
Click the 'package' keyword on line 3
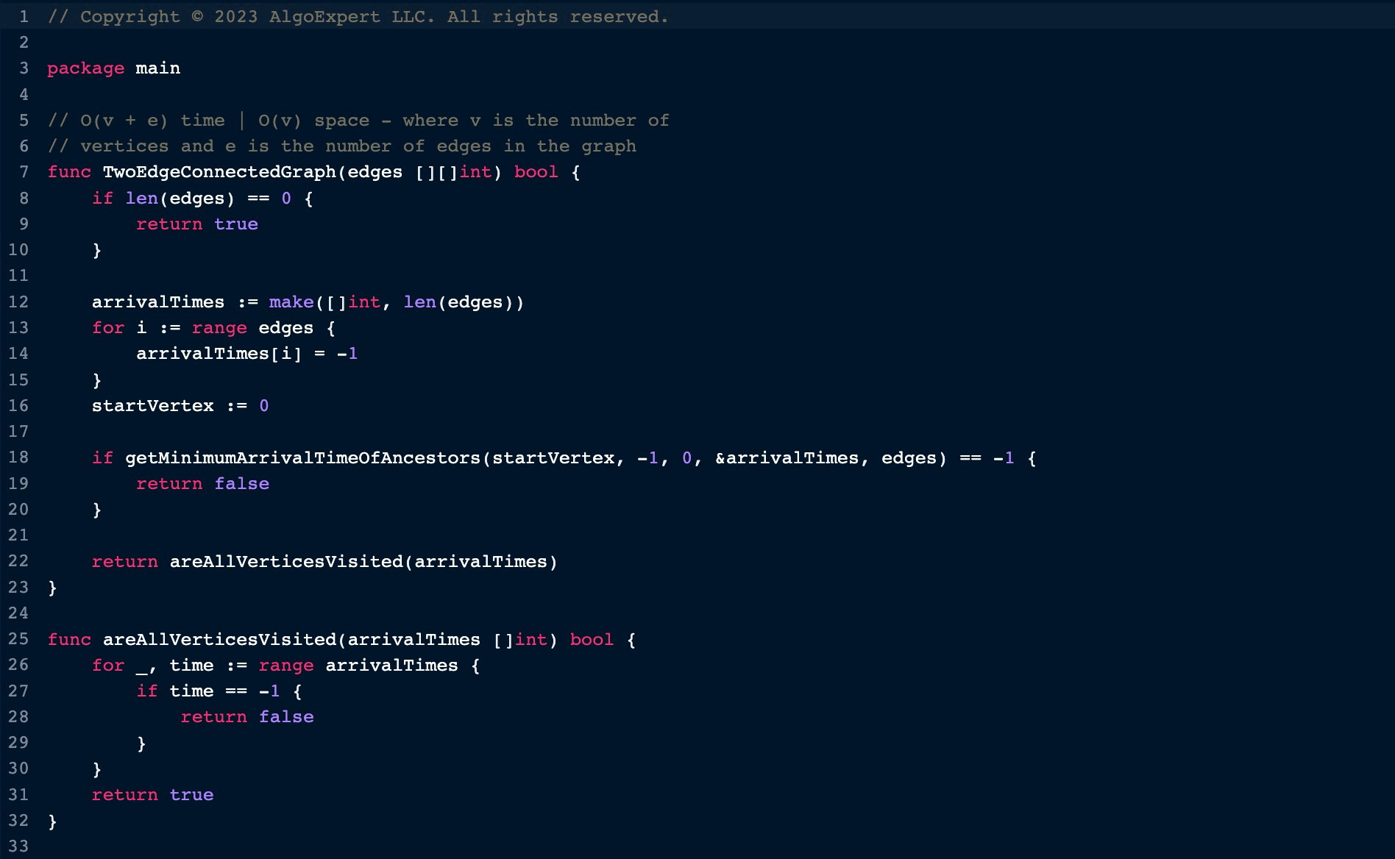(85, 68)
